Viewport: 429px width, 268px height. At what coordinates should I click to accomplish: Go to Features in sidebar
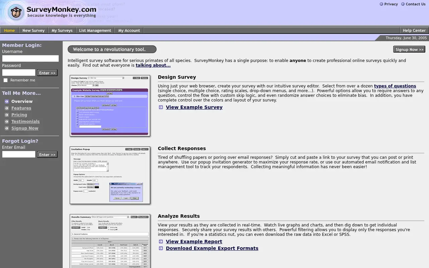click(x=21, y=108)
